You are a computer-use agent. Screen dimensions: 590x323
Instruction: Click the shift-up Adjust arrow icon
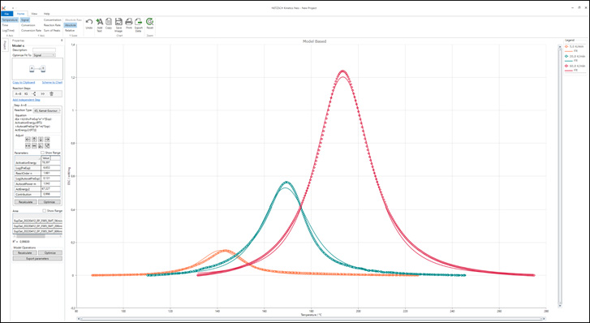click(34, 140)
